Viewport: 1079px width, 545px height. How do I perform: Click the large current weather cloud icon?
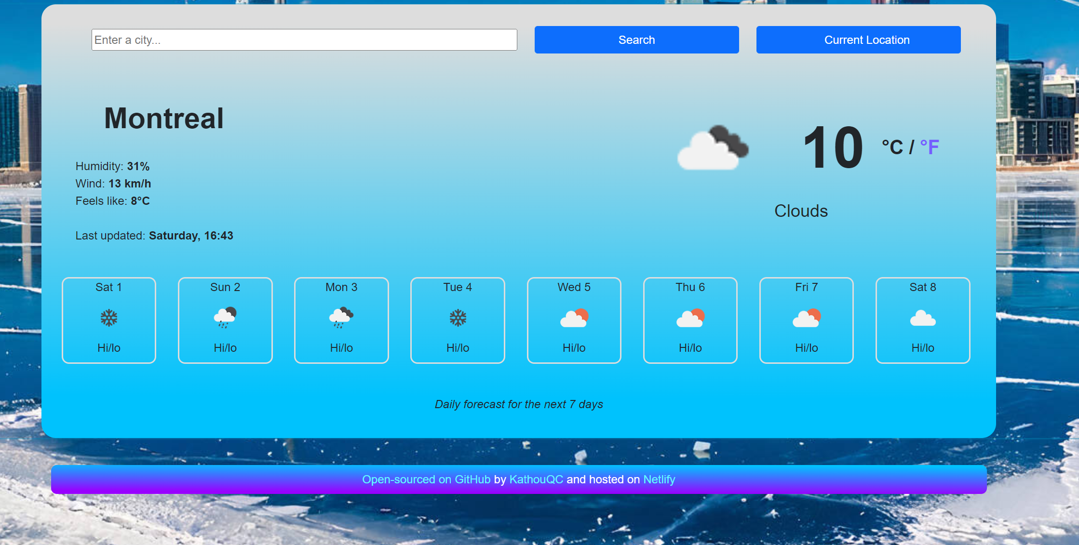click(x=713, y=148)
